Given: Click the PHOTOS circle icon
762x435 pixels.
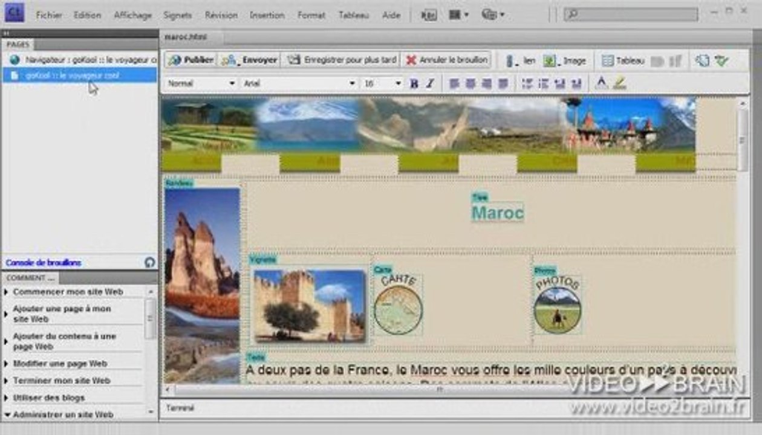Looking at the screenshot, I should point(558,305).
